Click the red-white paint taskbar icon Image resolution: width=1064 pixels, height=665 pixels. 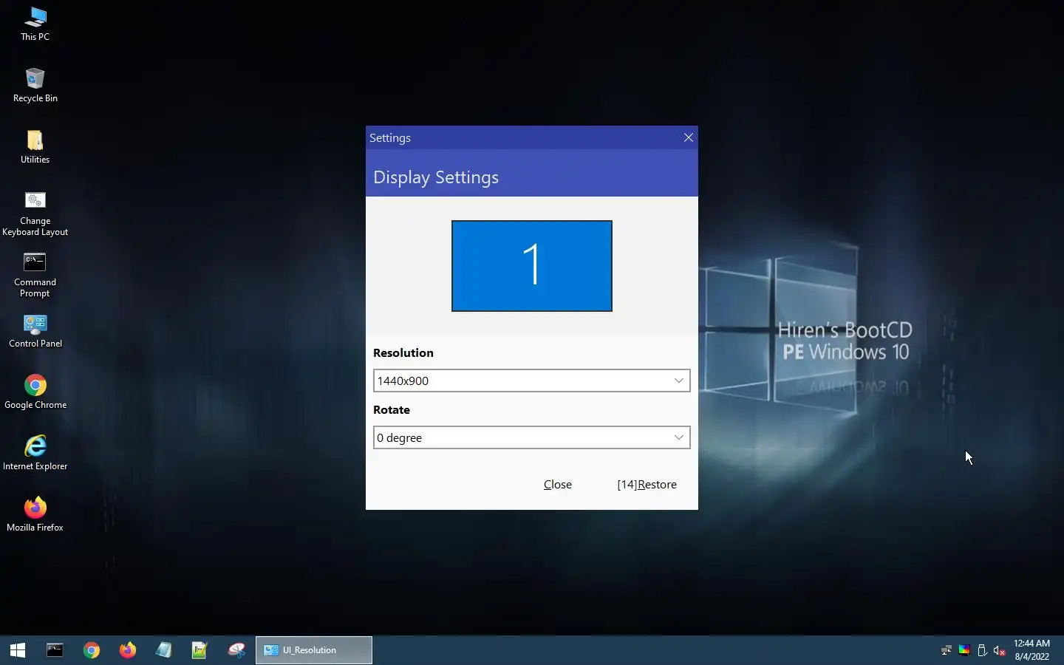[236, 650]
